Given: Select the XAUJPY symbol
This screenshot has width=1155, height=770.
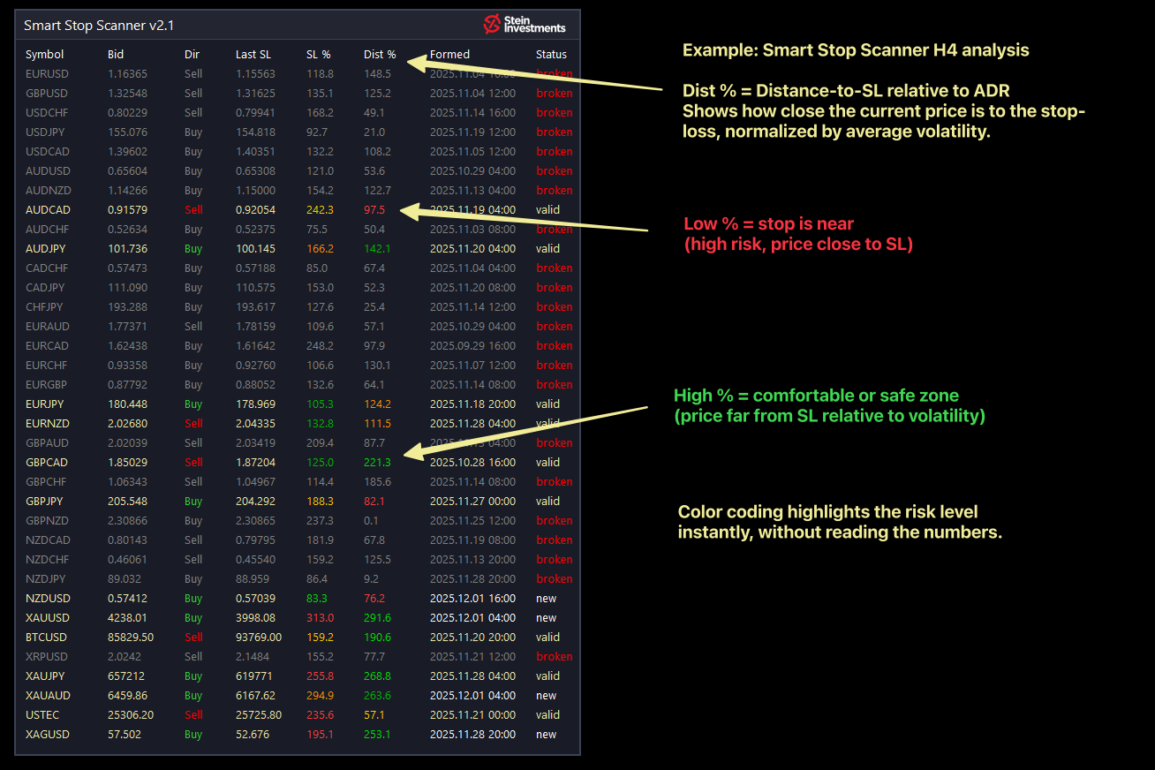Looking at the screenshot, I should pyautogui.click(x=45, y=676).
